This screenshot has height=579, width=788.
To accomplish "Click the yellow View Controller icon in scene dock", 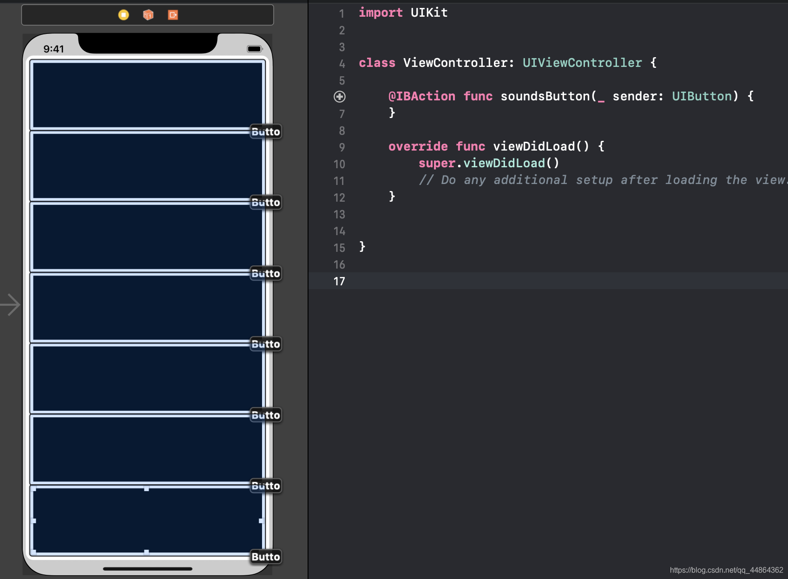I will [124, 15].
